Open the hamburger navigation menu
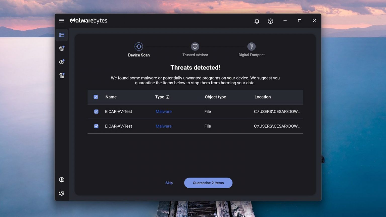The width and height of the screenshot is (386, 217). 62,21
